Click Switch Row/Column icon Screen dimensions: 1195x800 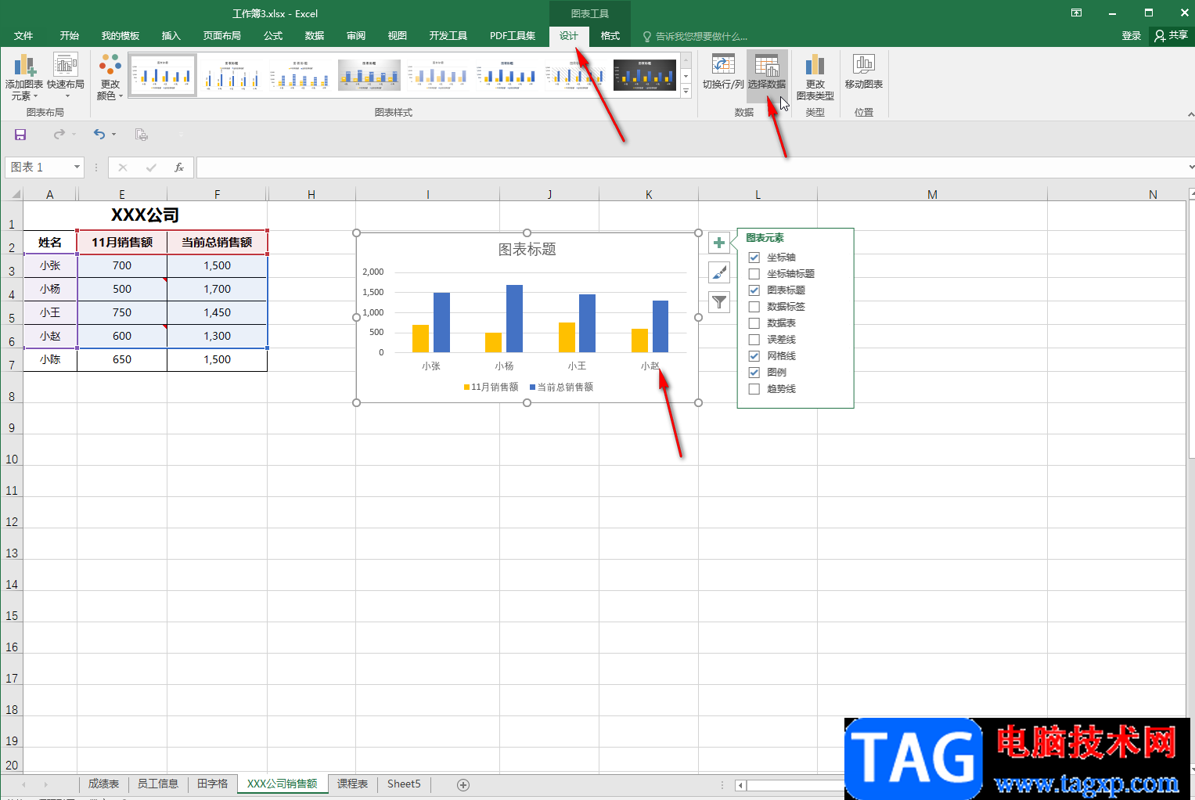point(723,66)
